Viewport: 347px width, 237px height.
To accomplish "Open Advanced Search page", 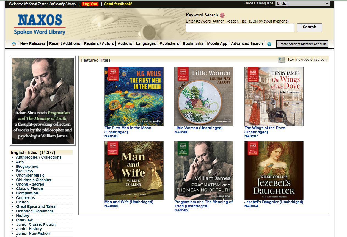I will (247, 43).
